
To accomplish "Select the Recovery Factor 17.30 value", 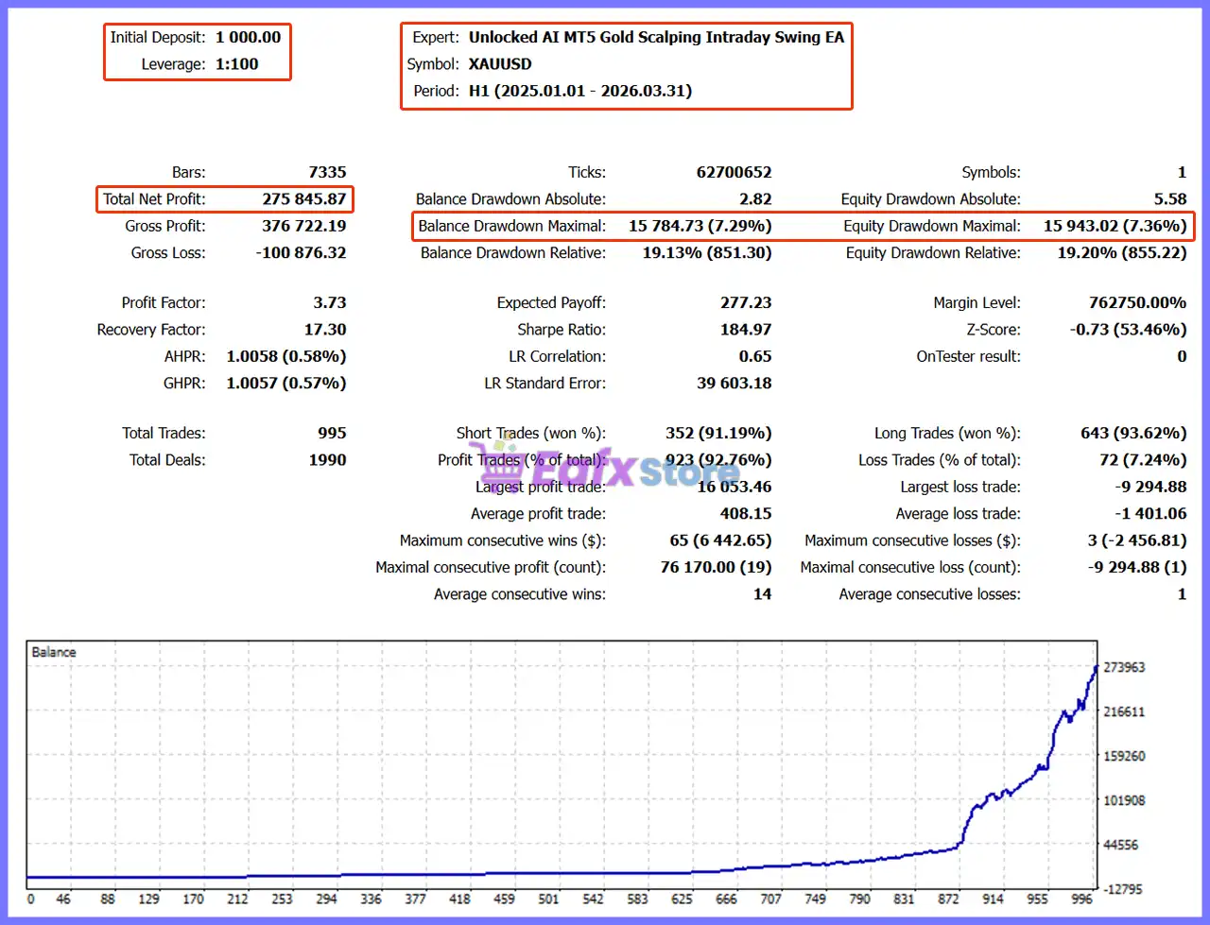I will [x=325, y=330].
